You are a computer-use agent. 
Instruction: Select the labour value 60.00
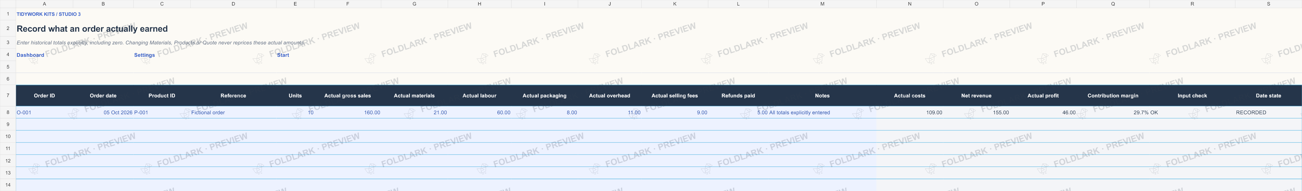480,113
